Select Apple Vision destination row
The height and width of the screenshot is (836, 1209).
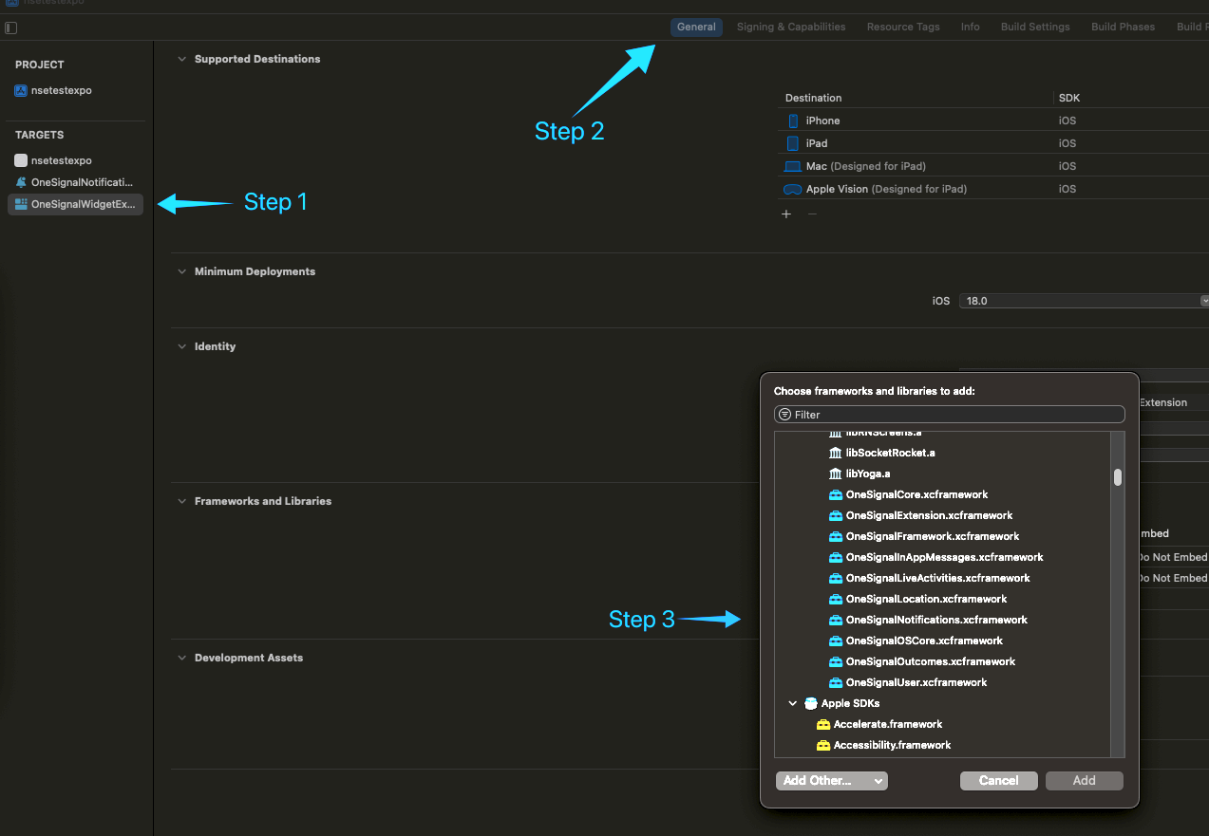993,189
